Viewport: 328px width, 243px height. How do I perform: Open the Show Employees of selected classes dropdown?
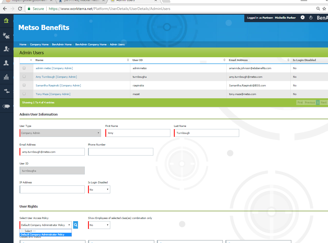coord(99,225)
